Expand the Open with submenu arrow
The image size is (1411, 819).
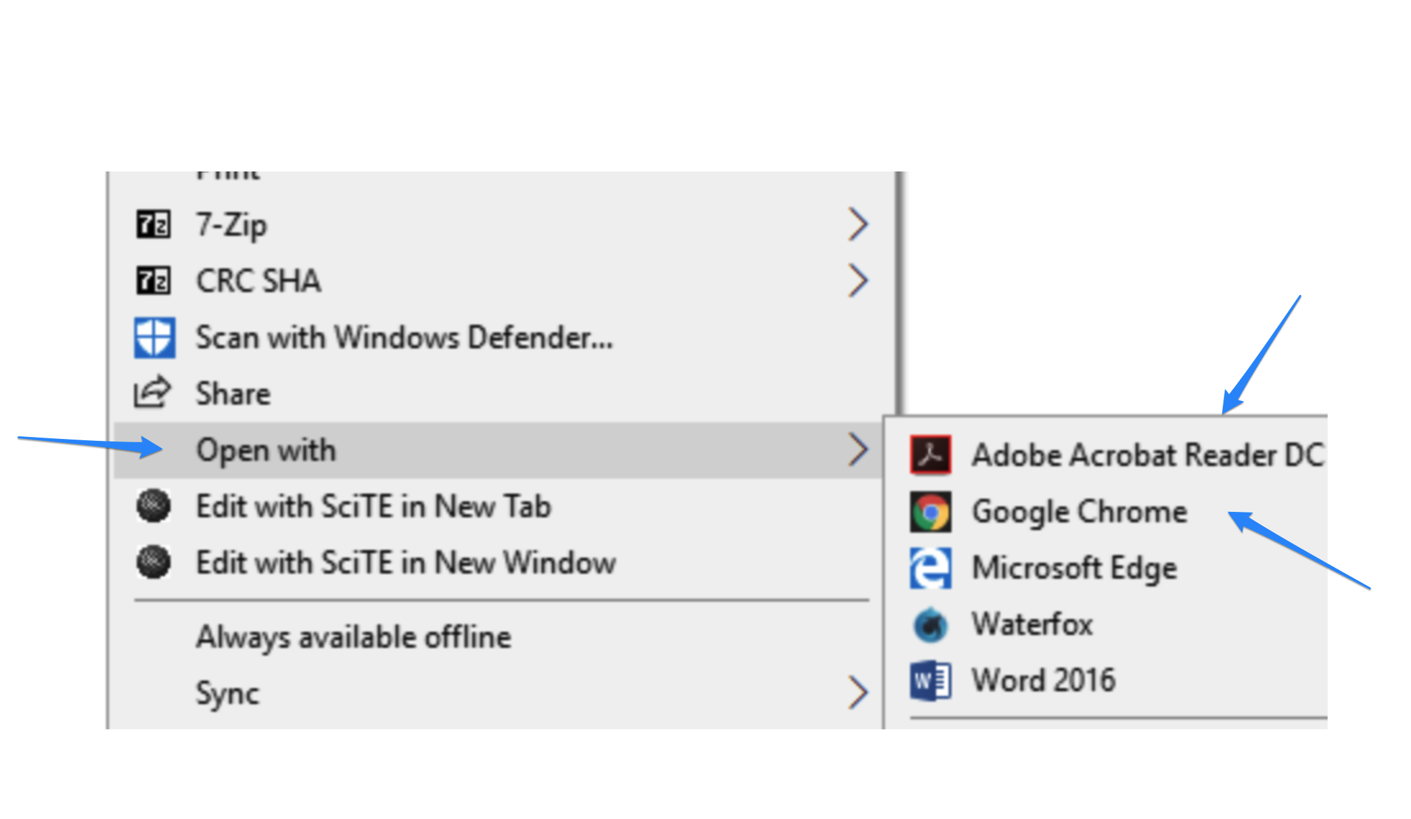[858, 450]
